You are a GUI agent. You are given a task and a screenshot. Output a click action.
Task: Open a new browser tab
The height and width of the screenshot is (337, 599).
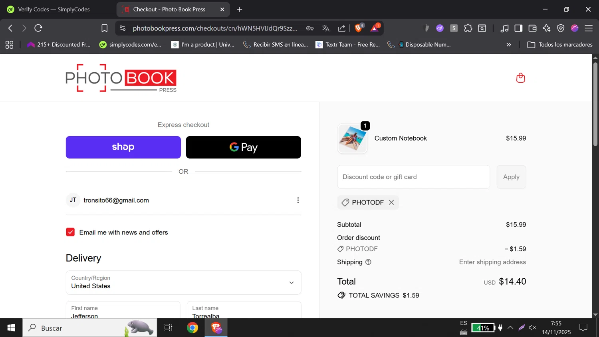[x=240, y=9]
